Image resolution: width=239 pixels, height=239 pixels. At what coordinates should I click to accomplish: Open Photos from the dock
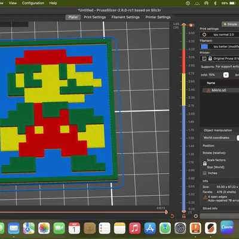tap(44, 228)
